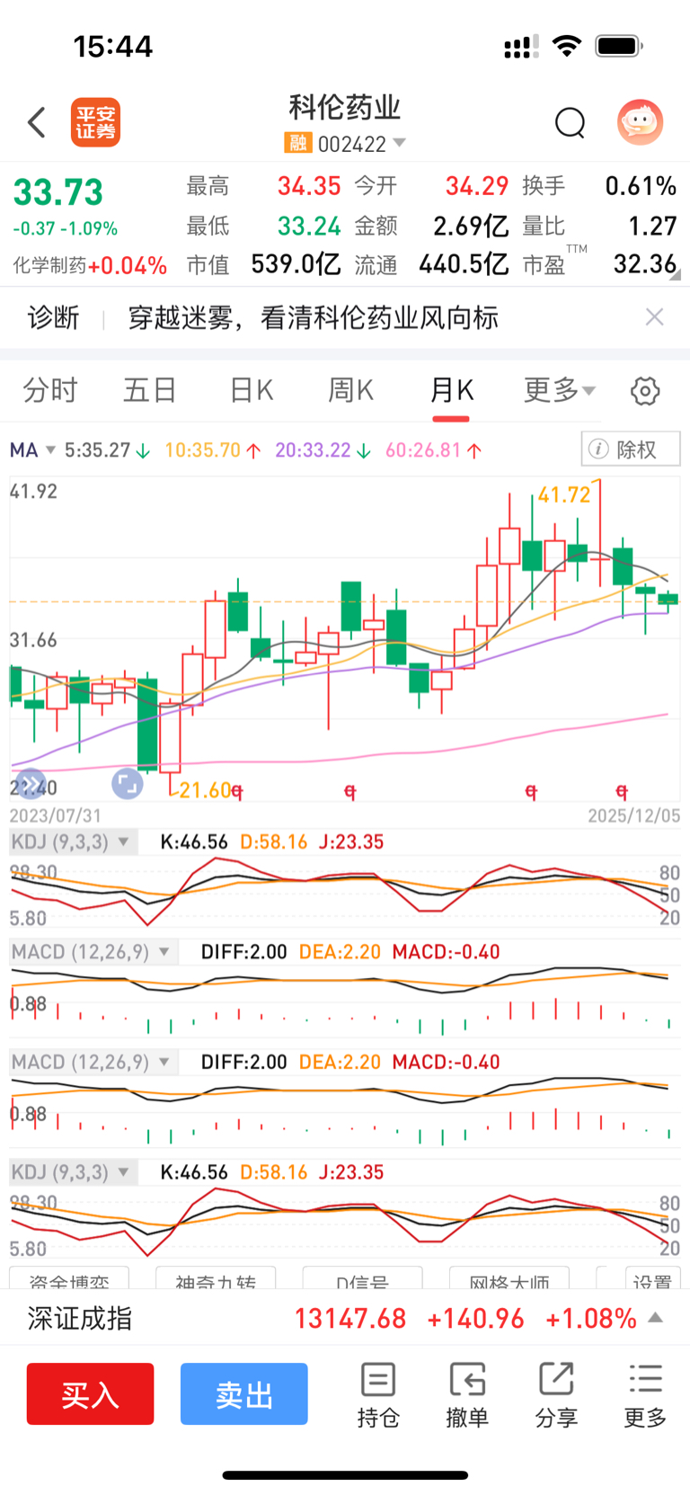690x1495 pixels.
Task: Expand quote details corner triangle
Action: (x=675, y=275)
